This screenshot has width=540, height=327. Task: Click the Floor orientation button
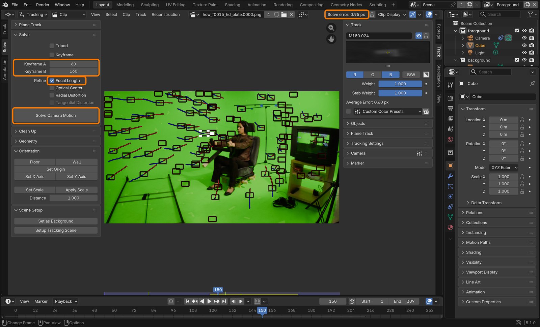pyautogui.click(x=35, y=162)
